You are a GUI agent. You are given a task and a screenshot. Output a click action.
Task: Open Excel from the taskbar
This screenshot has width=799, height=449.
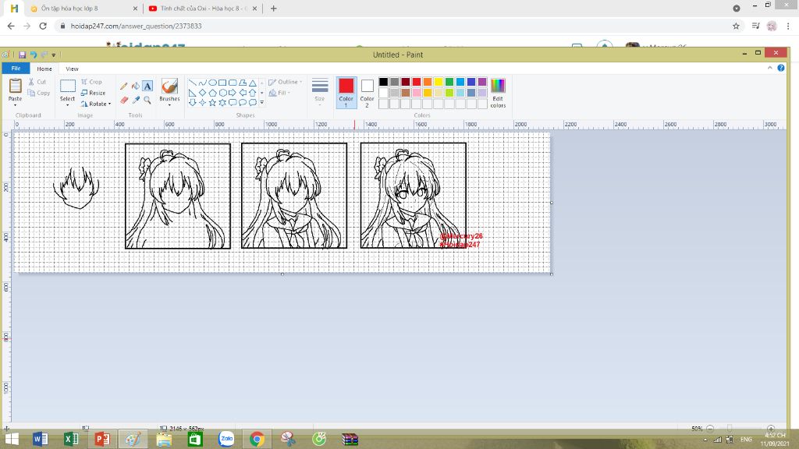point(71,439)
